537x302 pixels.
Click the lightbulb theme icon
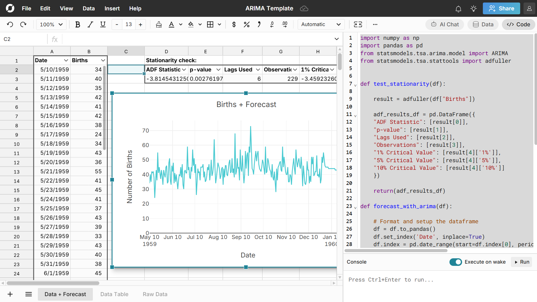(x=473, y=9)
